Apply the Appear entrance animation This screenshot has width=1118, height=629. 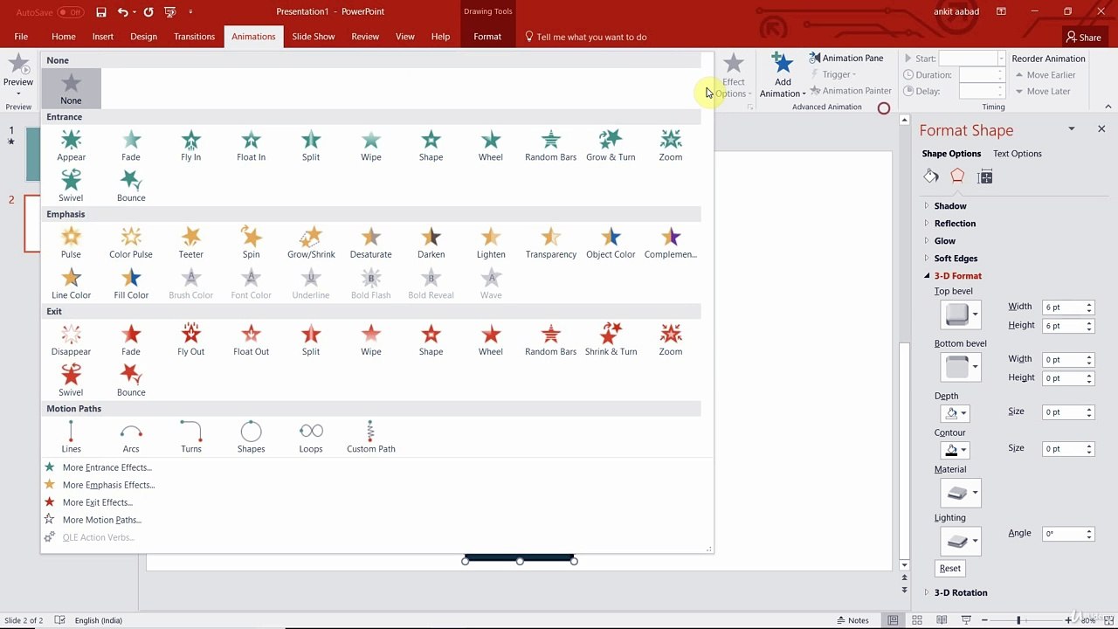tap(71, 145)
